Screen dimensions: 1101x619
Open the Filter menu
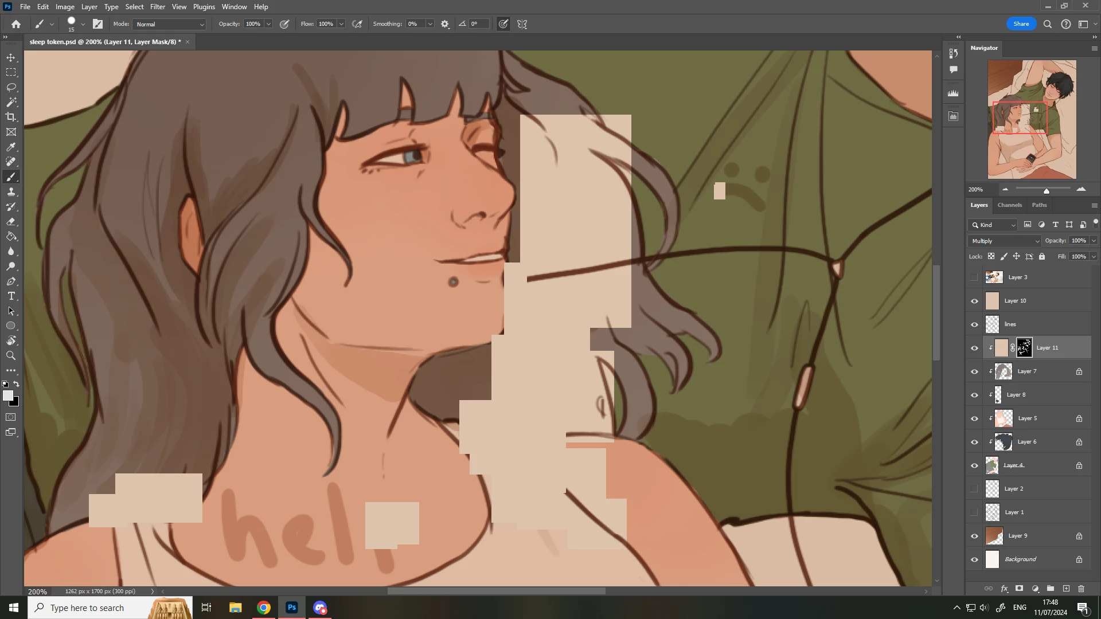click(157, 7)
